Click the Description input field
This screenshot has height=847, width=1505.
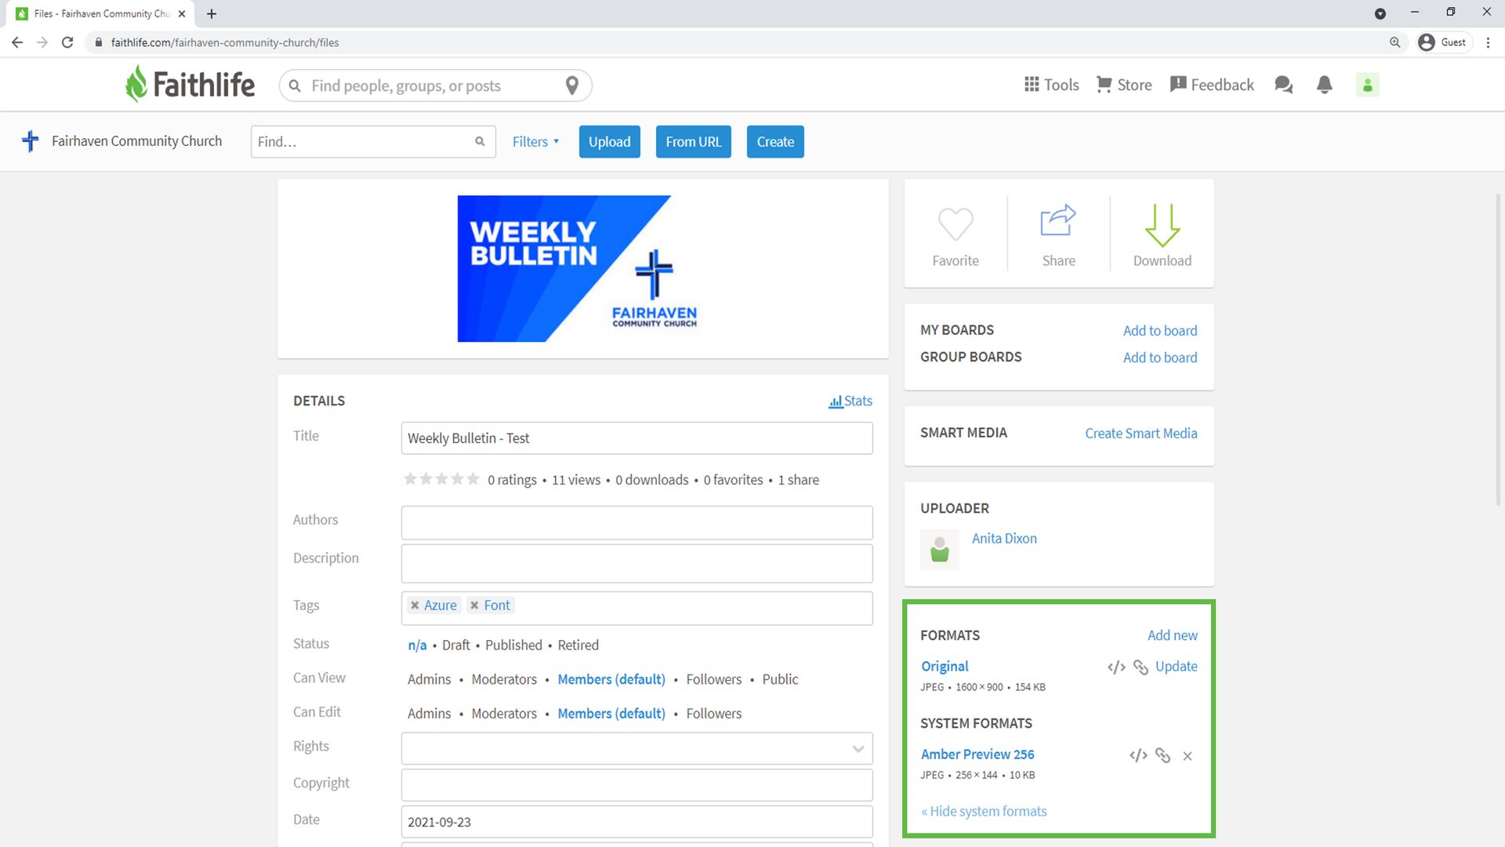coord(636,563)
